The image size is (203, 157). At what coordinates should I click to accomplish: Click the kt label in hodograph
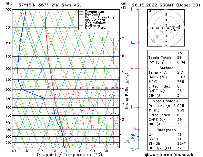(x=150, y=12)
